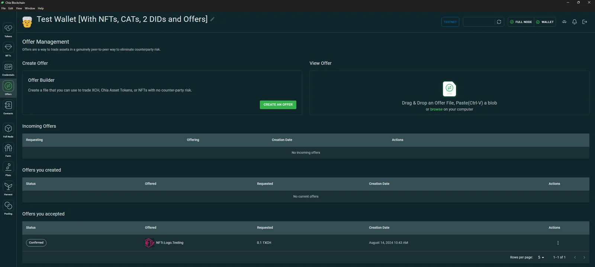595x267 pixels.
Task: Click the 0.1 TXCH requested amount
Action: pos(264,243)
